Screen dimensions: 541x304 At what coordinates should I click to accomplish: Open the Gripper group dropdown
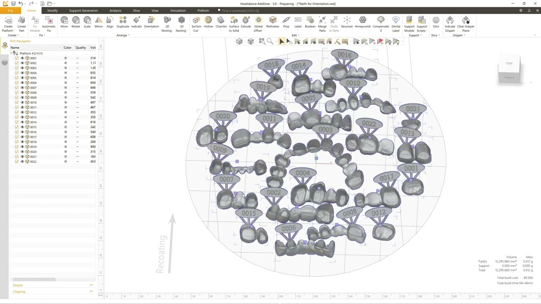(x=459, y=35)
